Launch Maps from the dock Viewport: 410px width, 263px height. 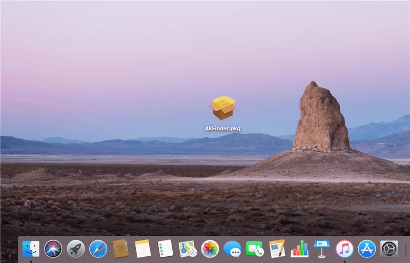[188, 249]
